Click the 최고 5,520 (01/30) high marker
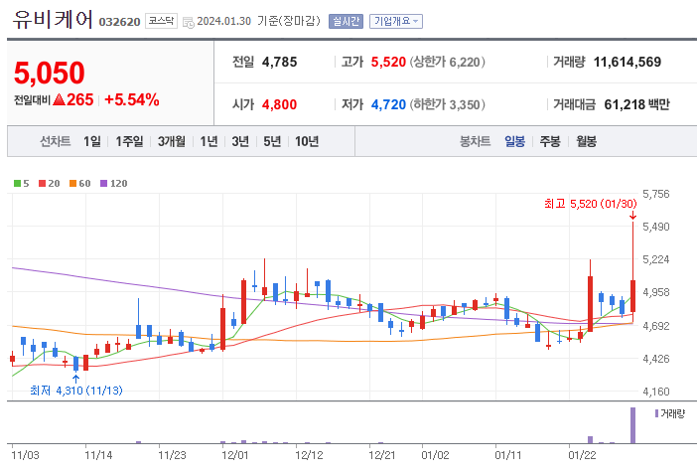This screenshot has width=697, height=474. (x=591, y=204)
